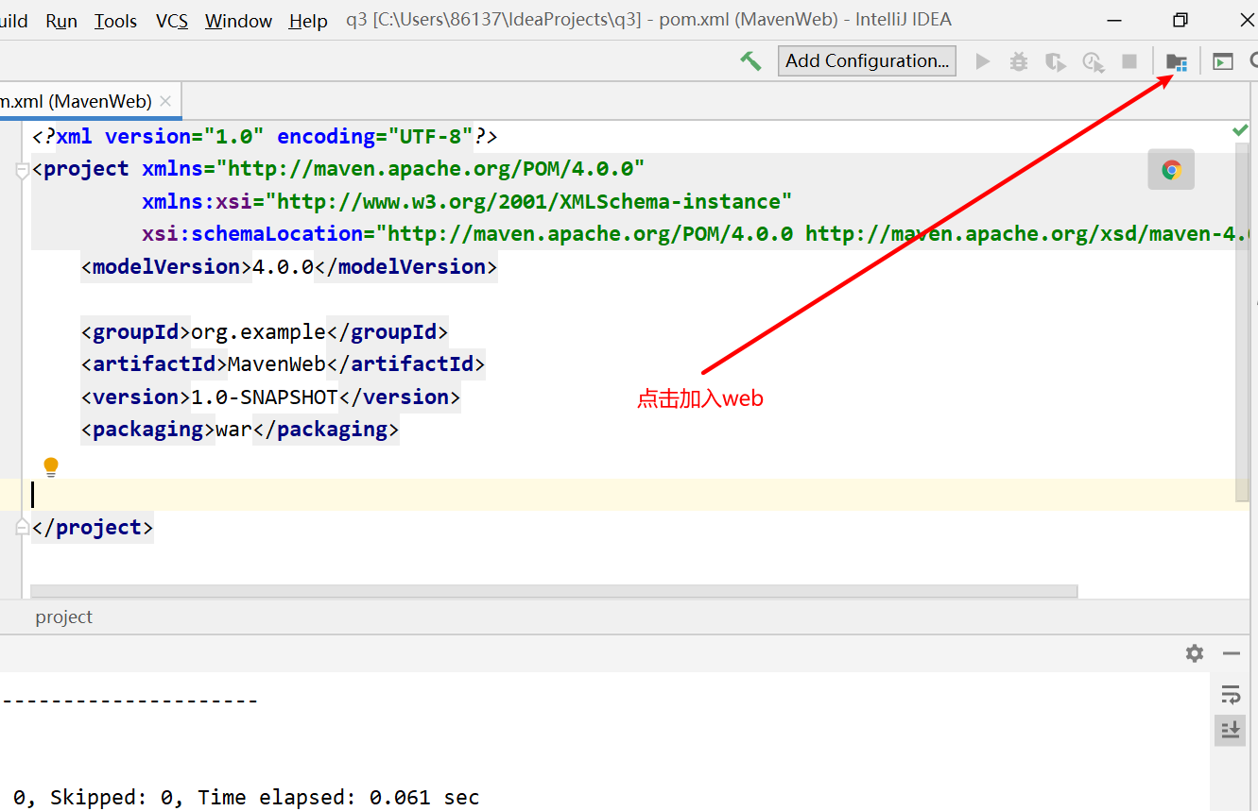
Task: Open the Tools menu
Action: coord(115,21)
